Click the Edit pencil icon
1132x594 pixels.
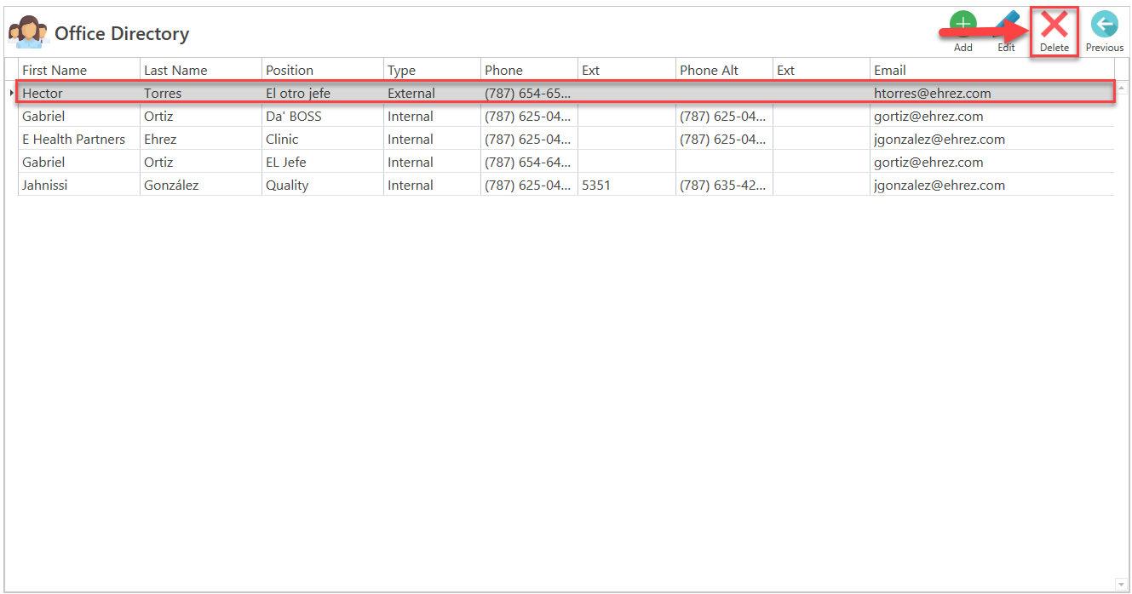pyautogui.click(x=1007, y=25)
